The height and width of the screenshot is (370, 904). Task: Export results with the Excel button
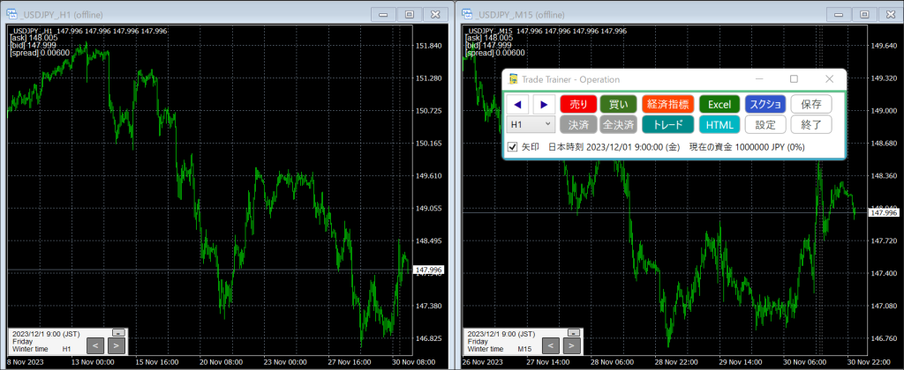(719, 105)
